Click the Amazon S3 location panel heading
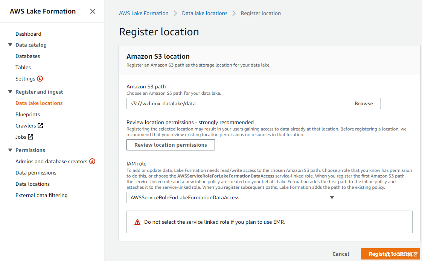The width and height of the screenshot is (422, 261). coord(158,56)
